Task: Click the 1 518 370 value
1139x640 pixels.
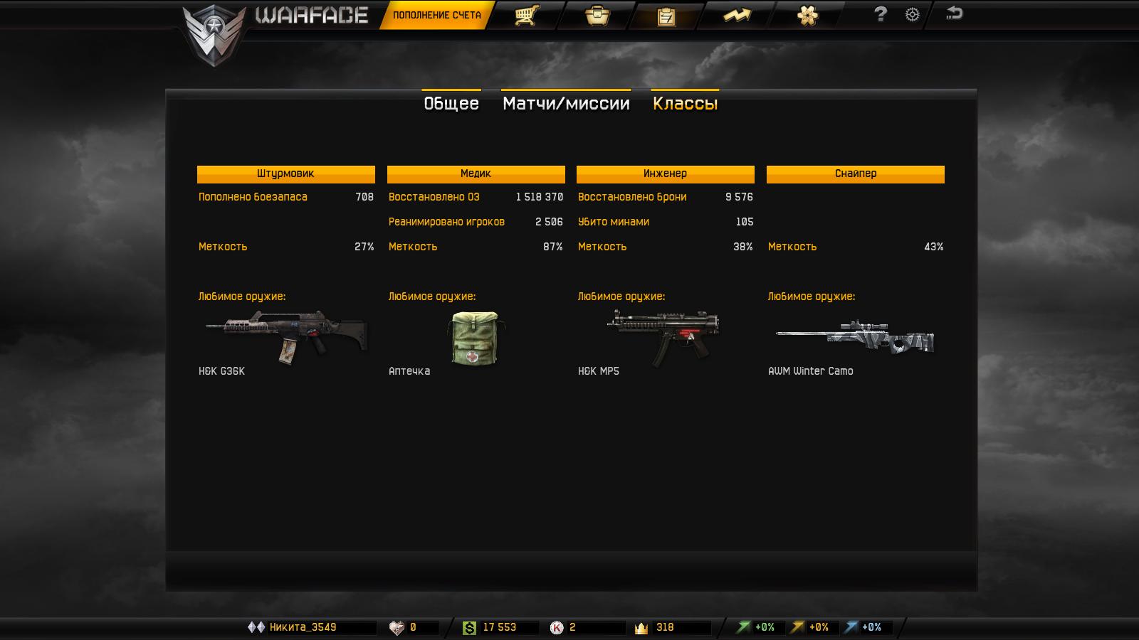Action: tap(540, 197)
